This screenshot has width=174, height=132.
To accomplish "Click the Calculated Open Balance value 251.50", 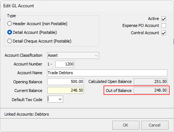I will (x=150, y=81).
